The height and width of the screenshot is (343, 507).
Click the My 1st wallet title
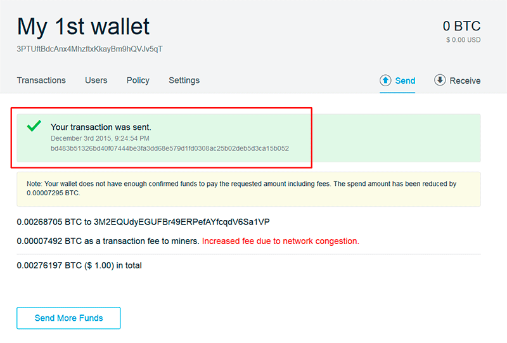(84, 27)
